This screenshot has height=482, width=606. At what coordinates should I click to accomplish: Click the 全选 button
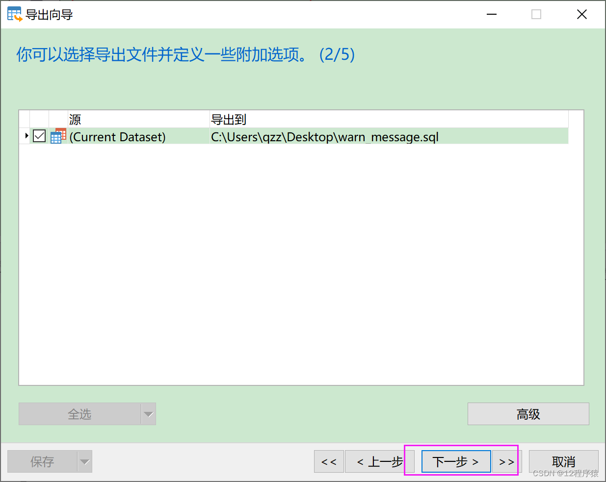(x=80, y=414)
